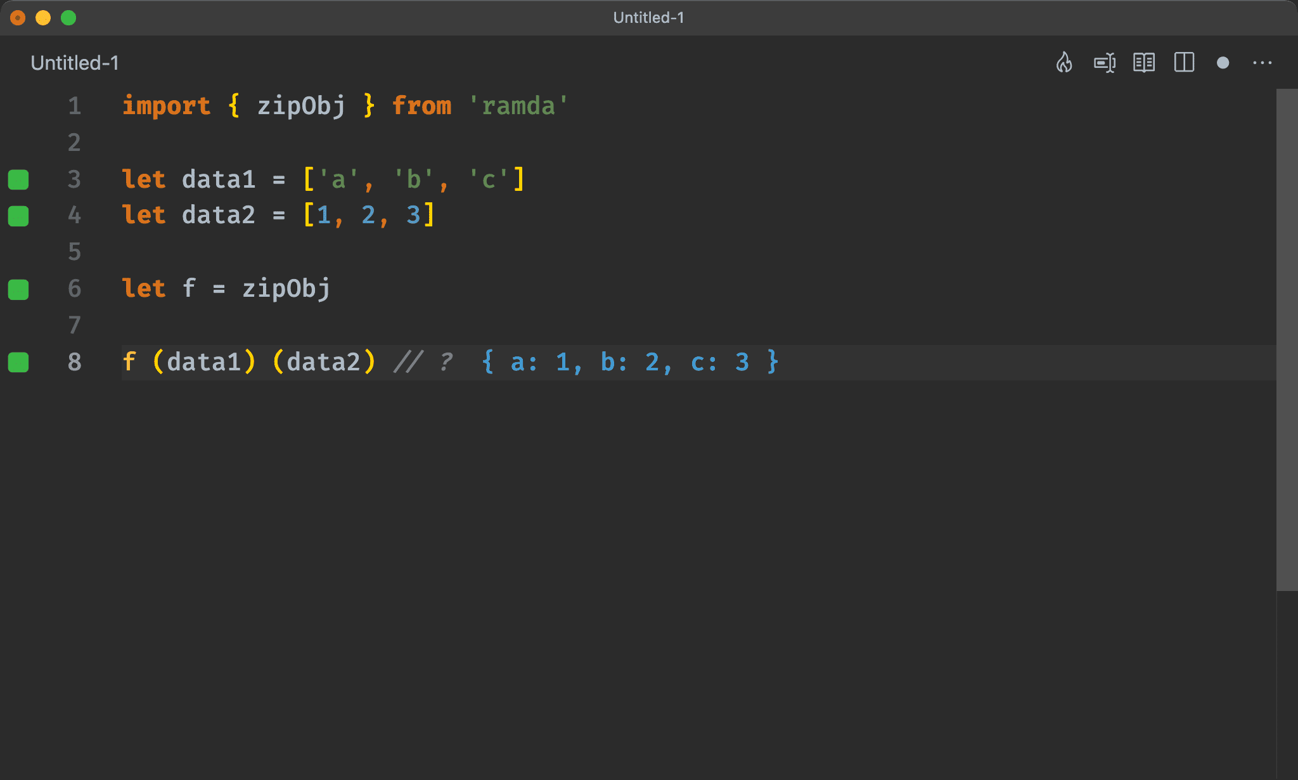
Task: Click the 'let' keyword on line 6
Action: pos(144,289)
